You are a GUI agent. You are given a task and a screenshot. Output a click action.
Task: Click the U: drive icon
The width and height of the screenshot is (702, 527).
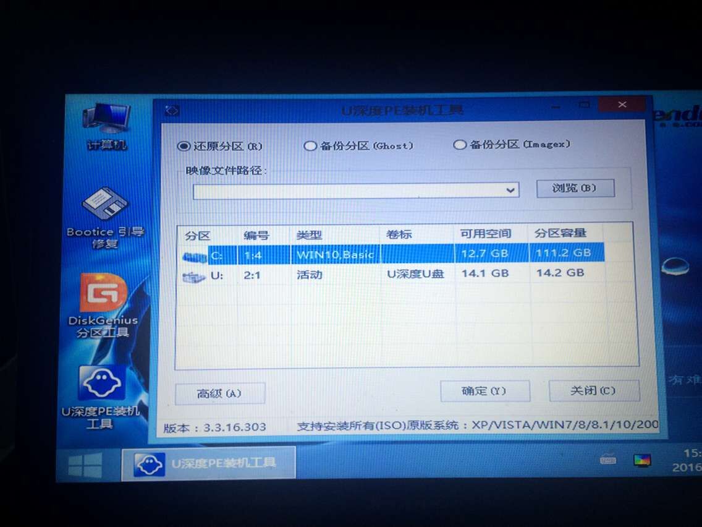(x=194, y=276)
